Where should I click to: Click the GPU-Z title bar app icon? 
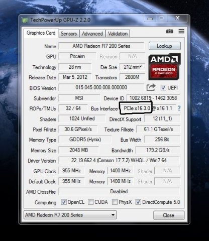point(25,21)
